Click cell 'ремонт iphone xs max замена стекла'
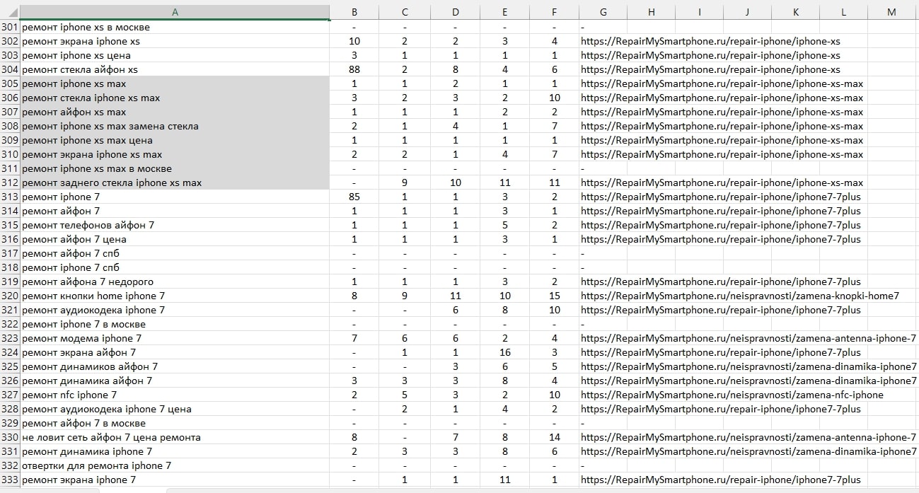The width and height of the screenshot is (919, 493). pos(175,126)
